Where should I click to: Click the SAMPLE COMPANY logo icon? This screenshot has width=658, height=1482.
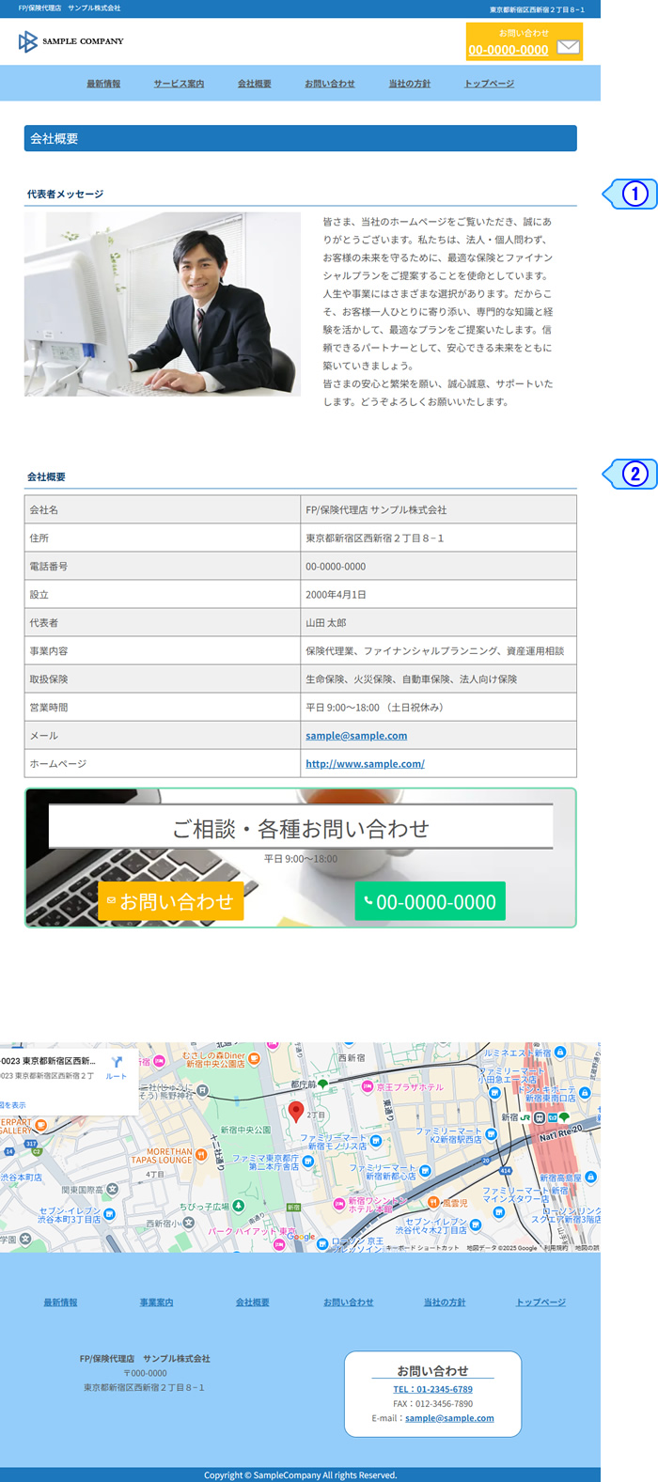[28, 41]
